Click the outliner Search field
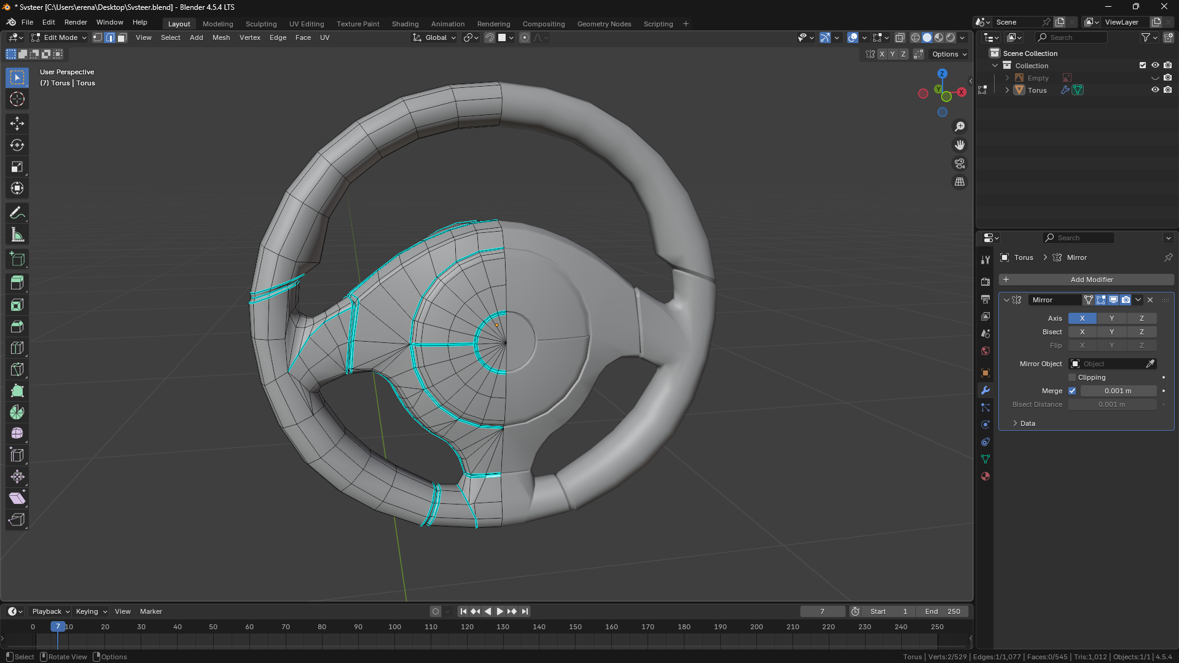 [1072, 37]
